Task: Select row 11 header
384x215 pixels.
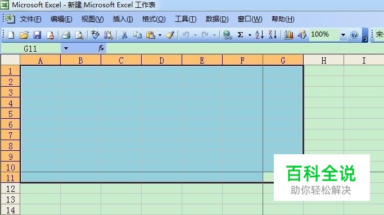Action: pyautogui.click(x=10, y=178)
